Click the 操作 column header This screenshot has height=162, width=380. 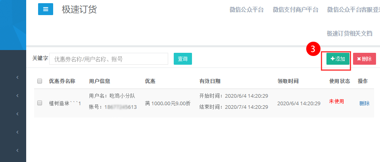(363, 81)
